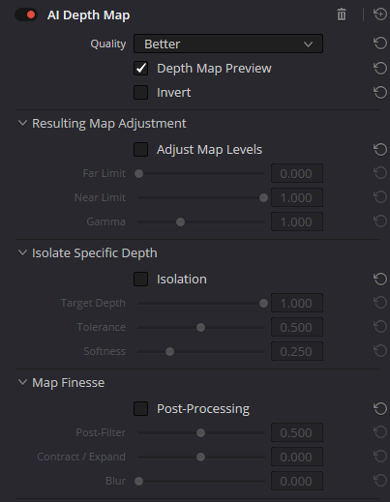The image size is (390, 502).
Task: Click the Tolerance slider handle
Action: [x=200, y=328]
